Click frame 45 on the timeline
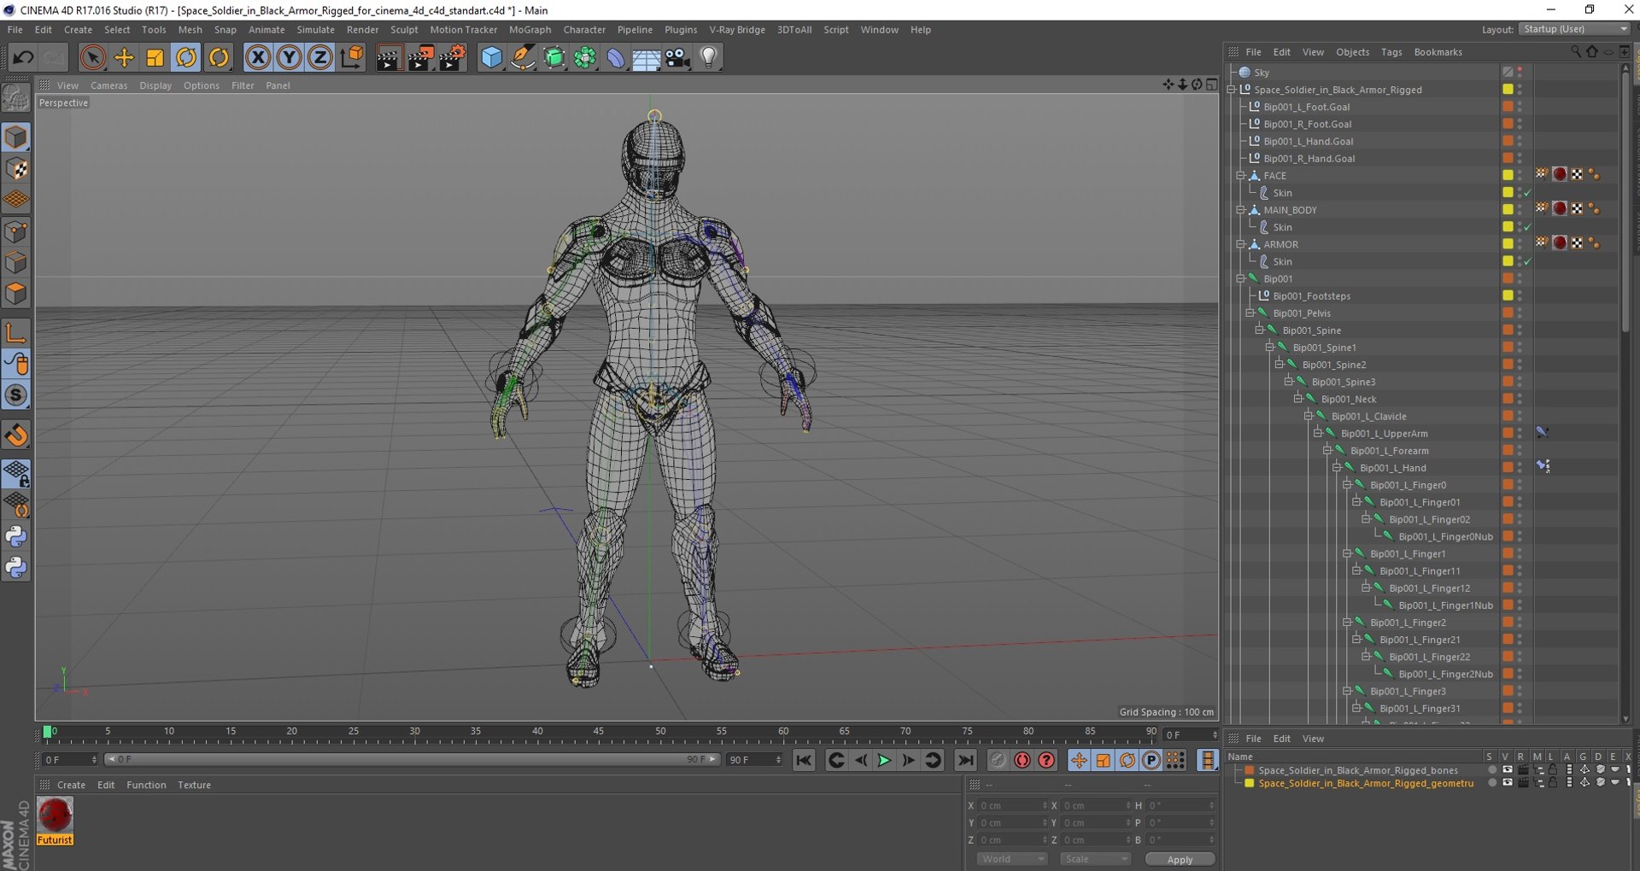1640x871 pixels. coord(598,732)
